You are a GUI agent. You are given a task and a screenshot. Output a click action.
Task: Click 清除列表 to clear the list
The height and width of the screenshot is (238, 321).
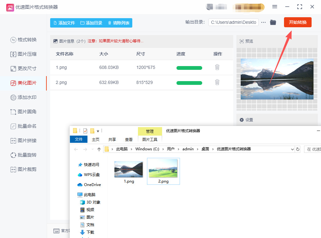tap(119, 23)
